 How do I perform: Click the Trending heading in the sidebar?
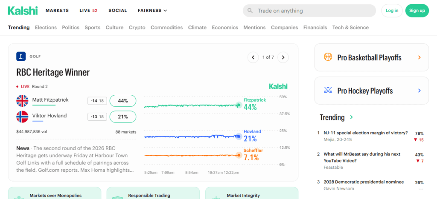332,117
